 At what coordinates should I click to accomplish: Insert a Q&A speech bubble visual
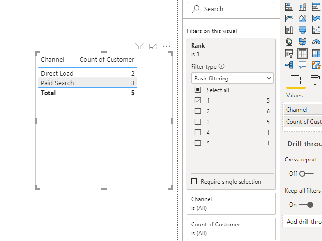coord(303,65)
